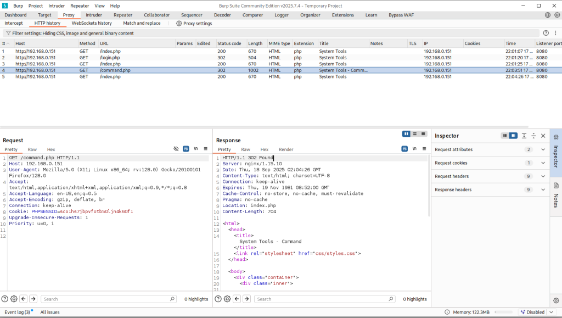Expand the Request attributes section
The width and height of the screenshot is (562, 318).
543,149
